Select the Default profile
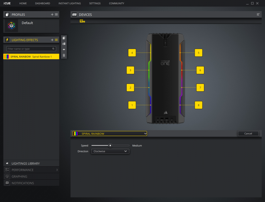This screenshot has width=265, height=202. point(31,25)
